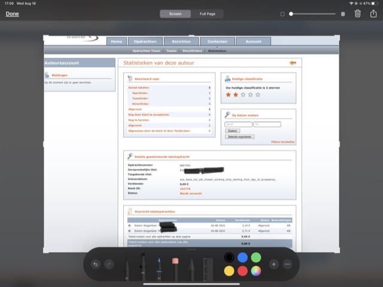Choose the yellow color swatch

point(229,271)
